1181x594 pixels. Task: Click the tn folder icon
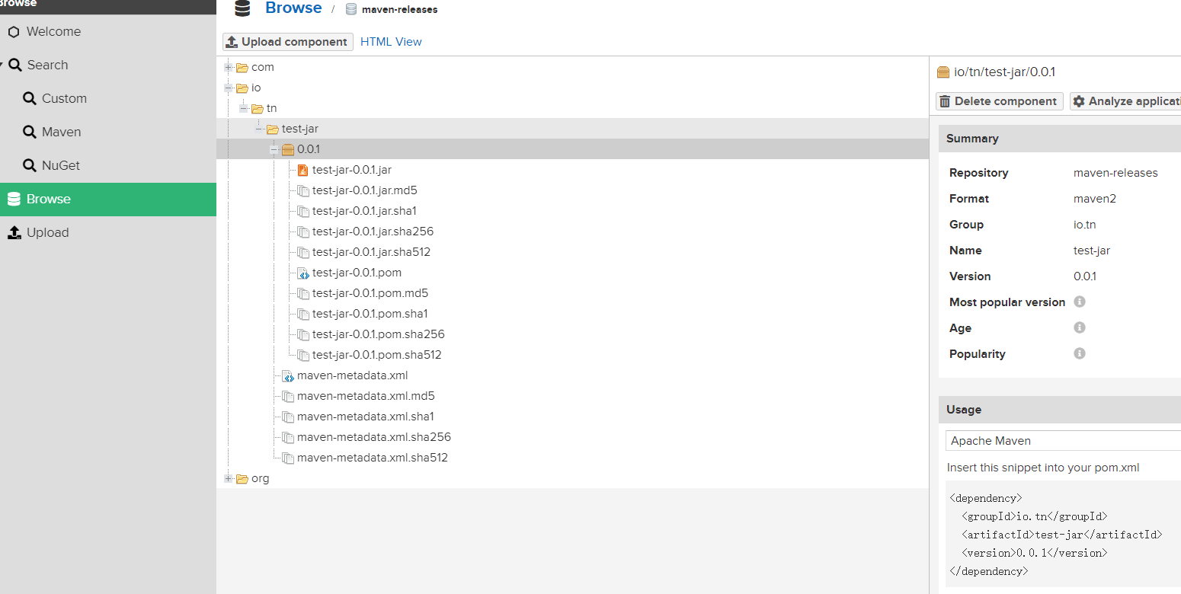tap(258, 108)
